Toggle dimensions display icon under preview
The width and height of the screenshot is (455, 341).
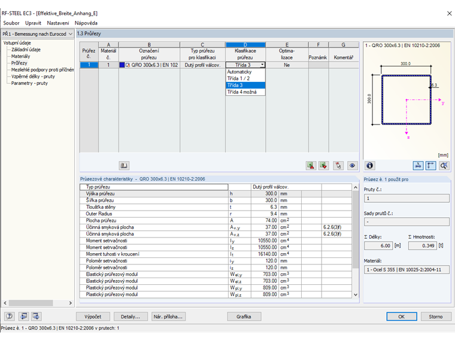click(430, 166)
